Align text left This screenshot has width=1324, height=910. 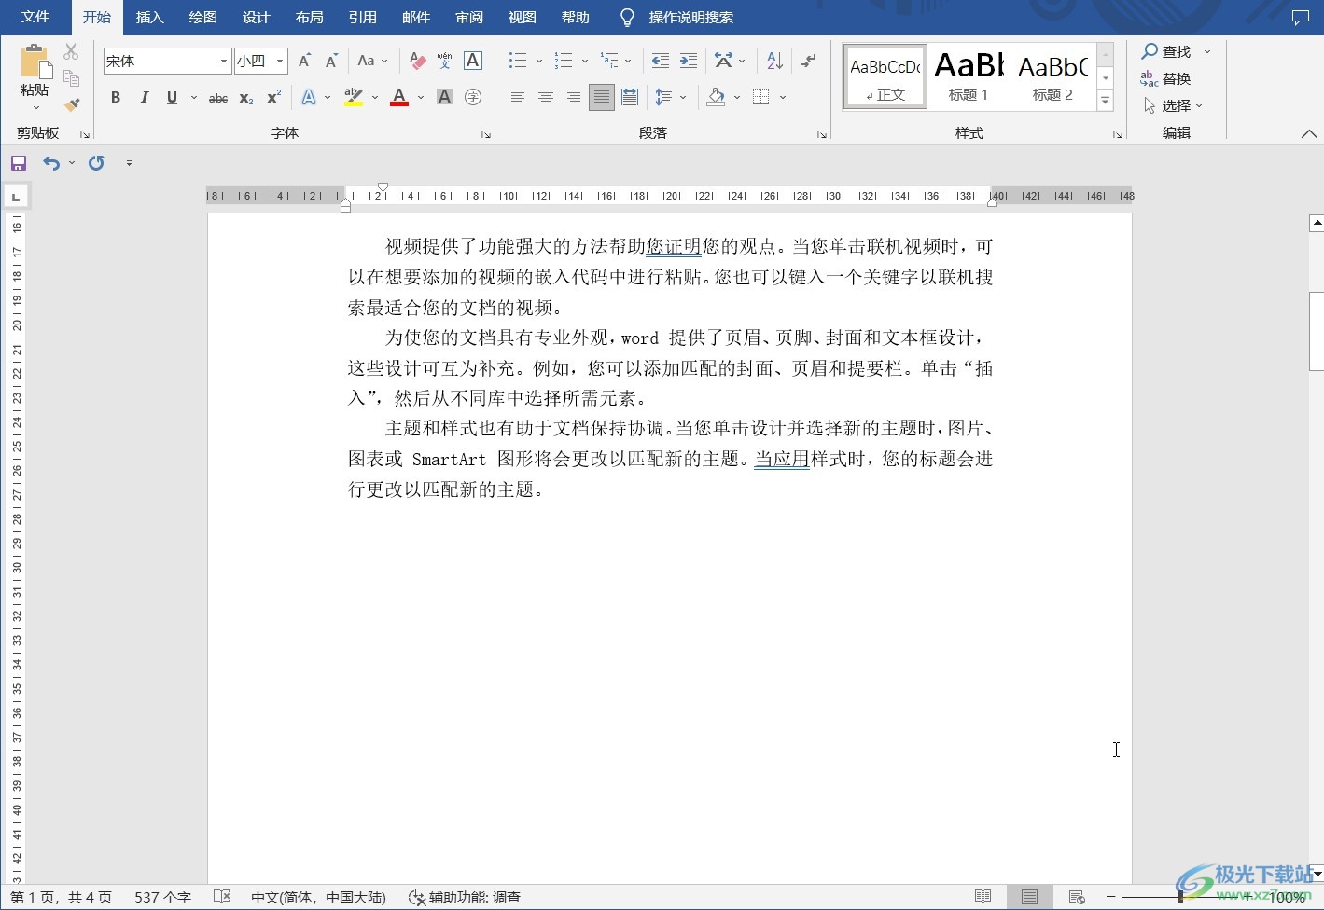pos(517,97)
